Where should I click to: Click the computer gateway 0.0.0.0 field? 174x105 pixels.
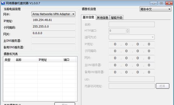point(53,34)
